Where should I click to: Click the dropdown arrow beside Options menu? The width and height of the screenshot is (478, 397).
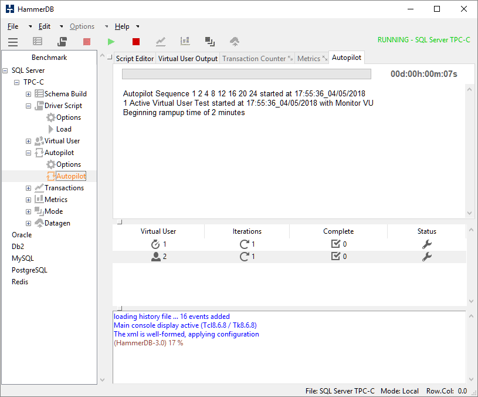tap(106, 26)
